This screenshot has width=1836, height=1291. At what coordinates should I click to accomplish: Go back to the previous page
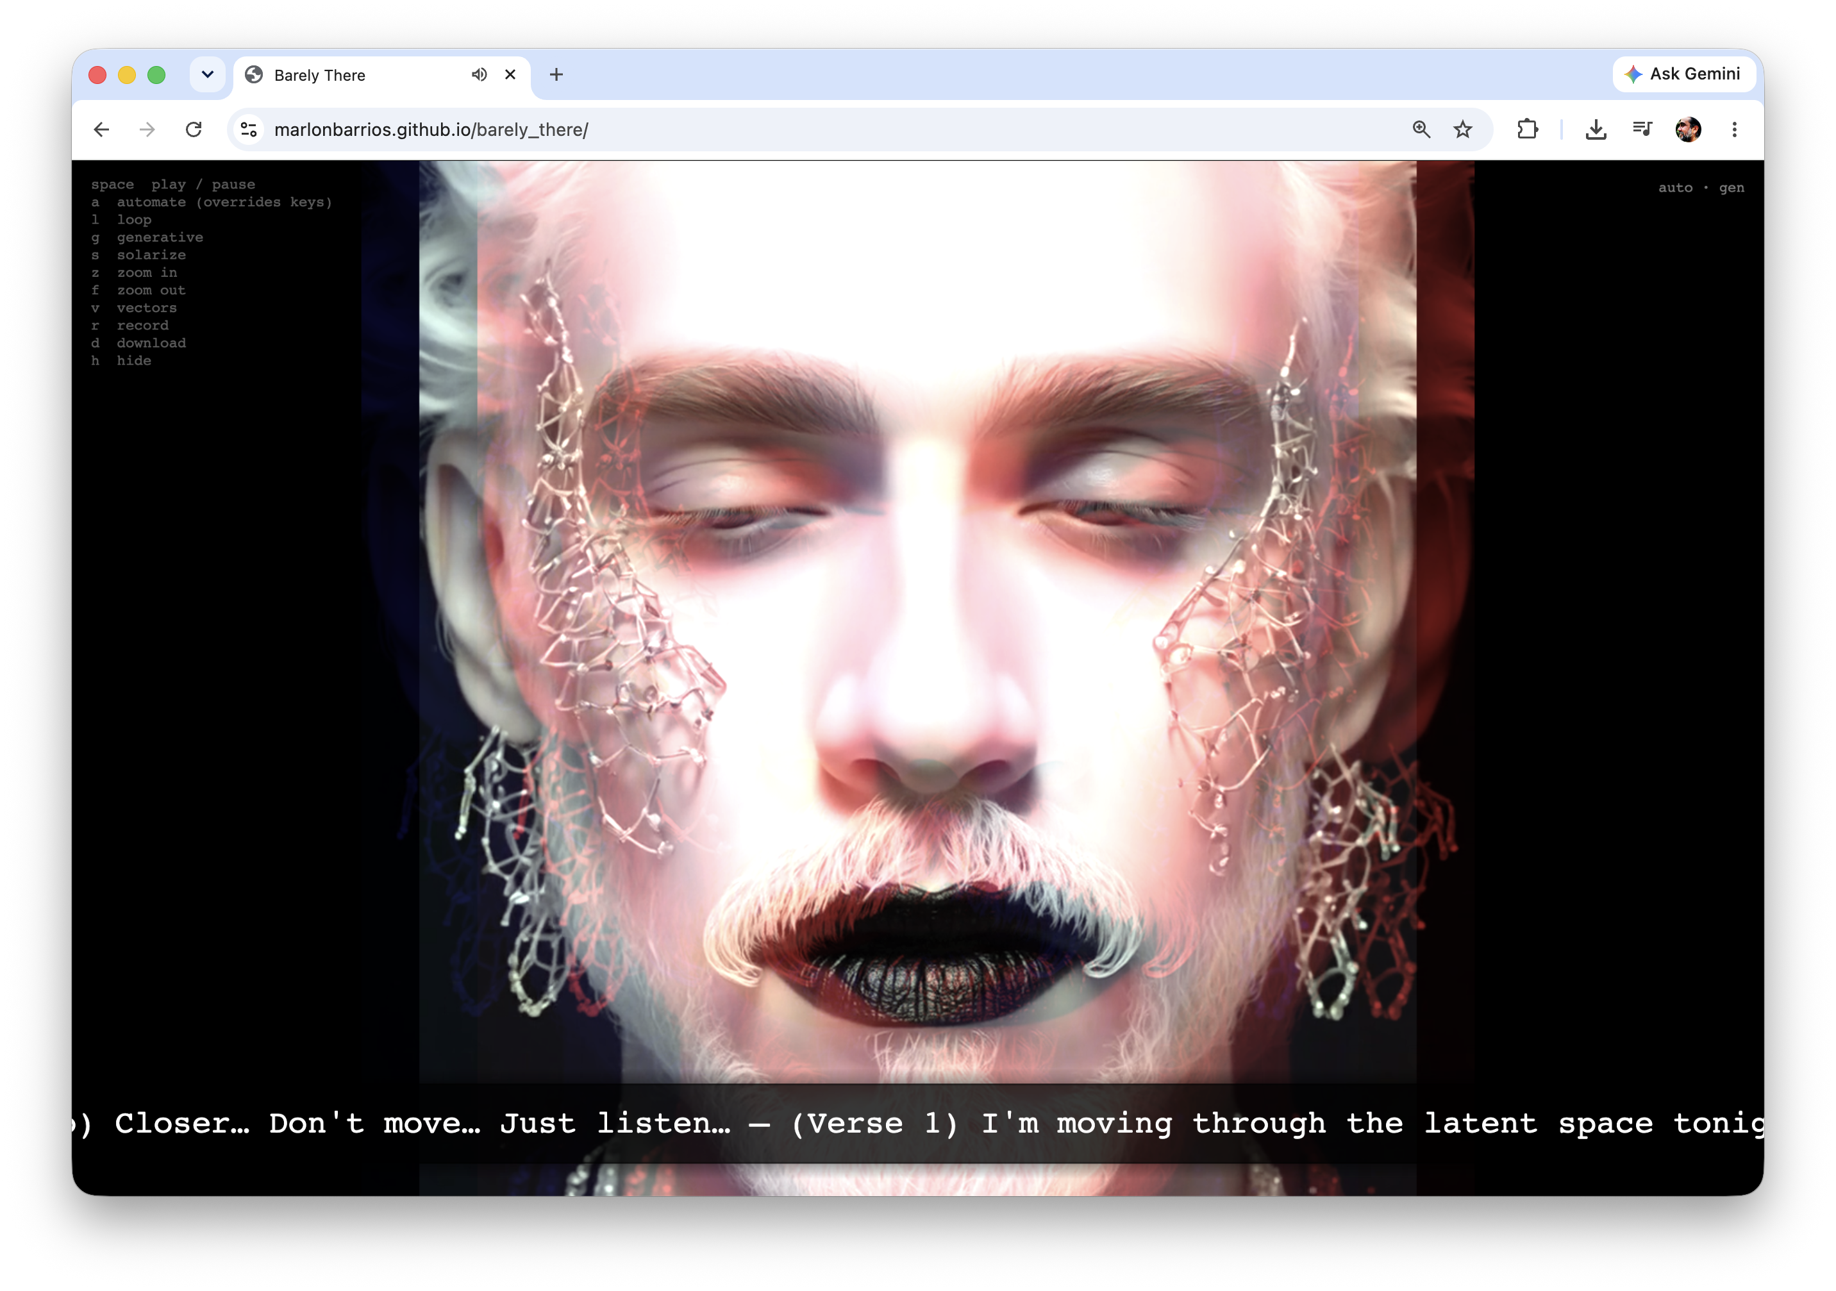coord(101,129)
